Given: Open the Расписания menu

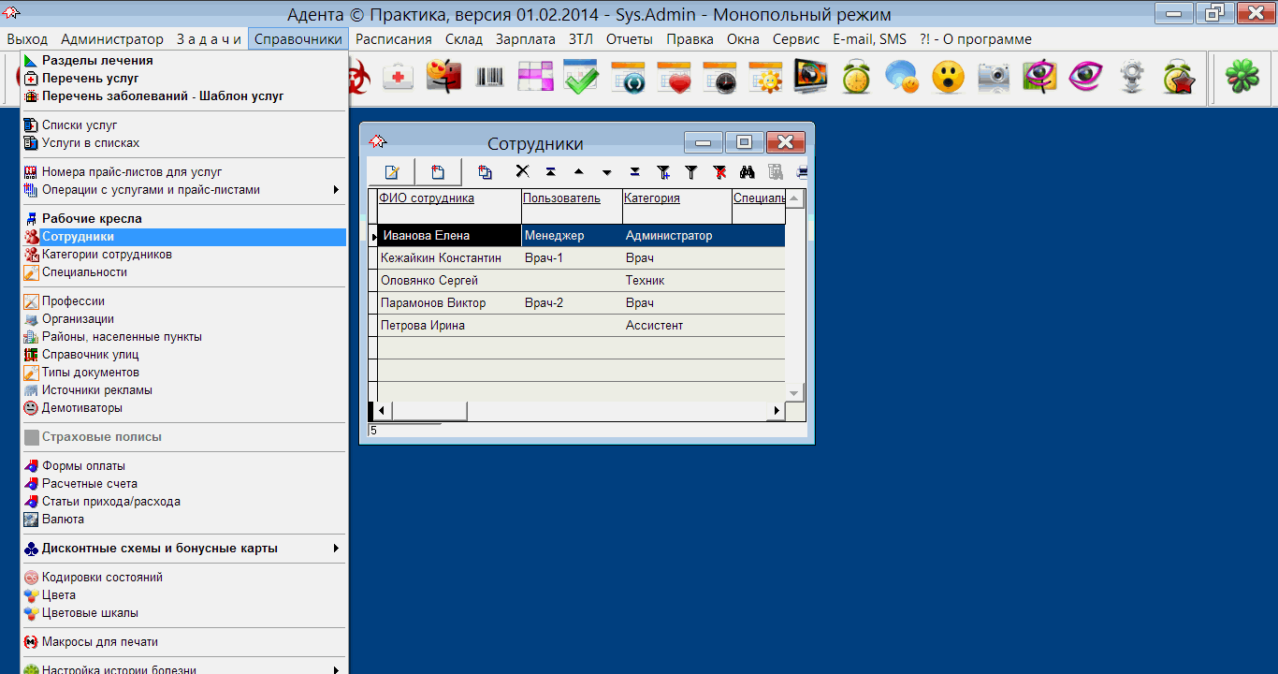Looking at the screenshot, I should tap(393, 39).
